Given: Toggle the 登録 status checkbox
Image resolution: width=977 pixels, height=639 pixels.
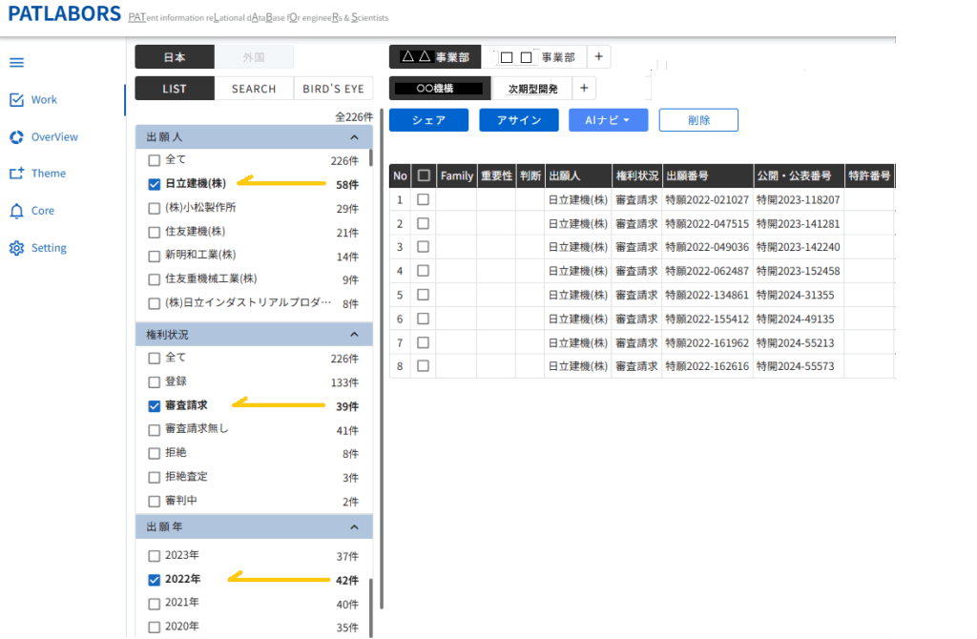Looking at the screenshot, I should pos(155,381).
